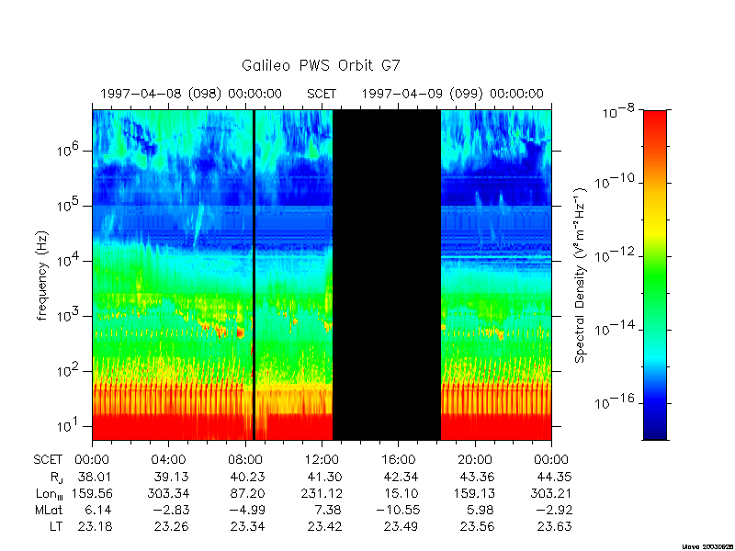Image resolution: width=735 pixels, height=551 pixels.
Task: Click the local time value 23.42
Action: 325,526
